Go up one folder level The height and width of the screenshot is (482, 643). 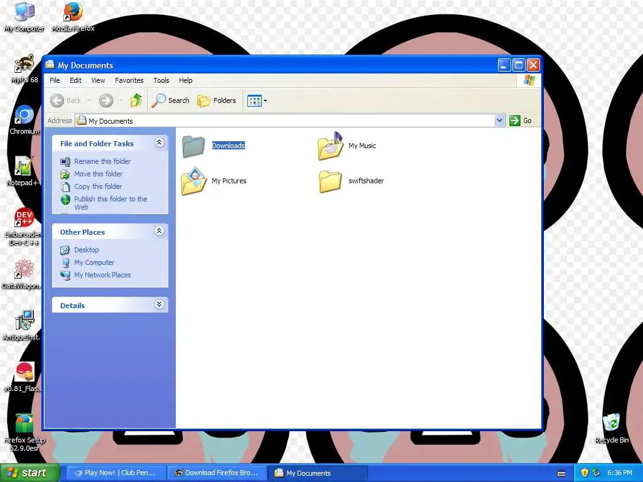[x=136, y=100]
